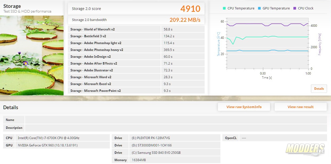Click the Storage section title
Screen dimensions: 331x164
coord(12,6)
